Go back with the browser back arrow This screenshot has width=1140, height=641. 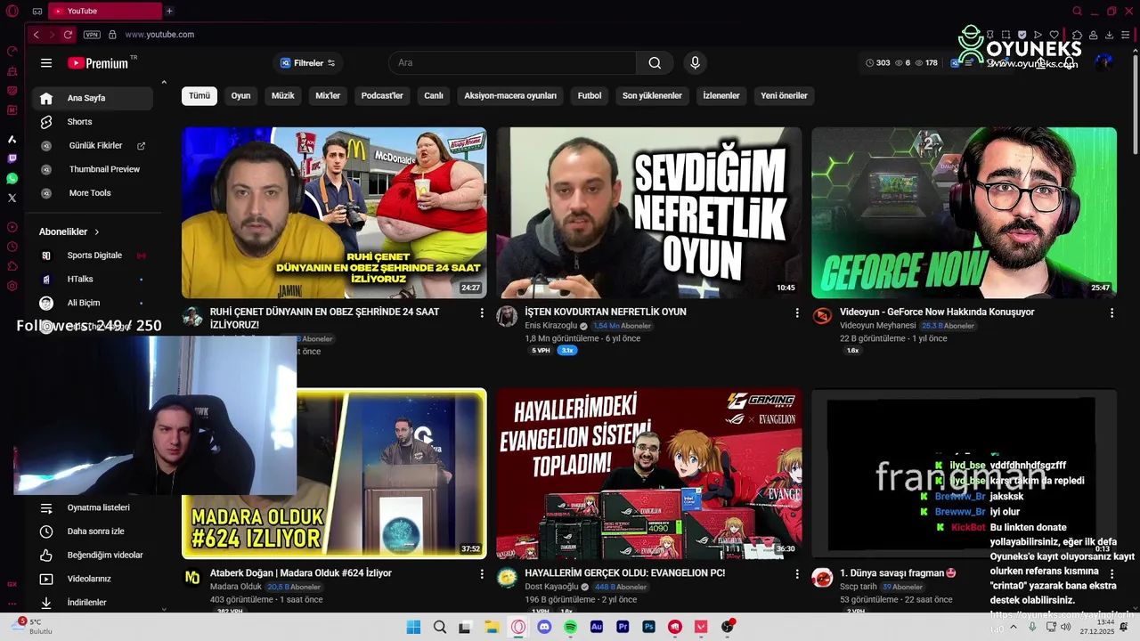tap(36, 35)
